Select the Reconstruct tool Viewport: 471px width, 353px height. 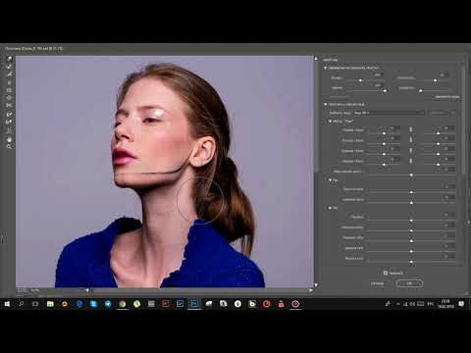click(x=9, y=67)
